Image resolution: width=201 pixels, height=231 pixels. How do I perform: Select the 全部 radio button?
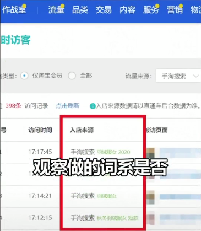[72, 76]
